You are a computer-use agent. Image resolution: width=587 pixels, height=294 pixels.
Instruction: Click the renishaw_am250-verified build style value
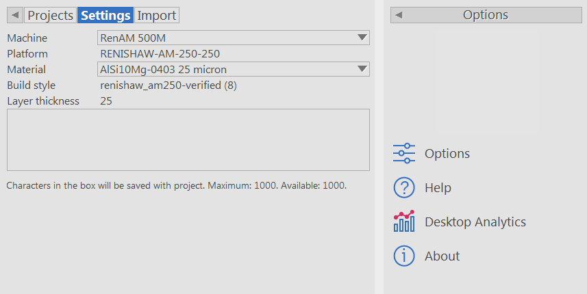pos(168,85)
